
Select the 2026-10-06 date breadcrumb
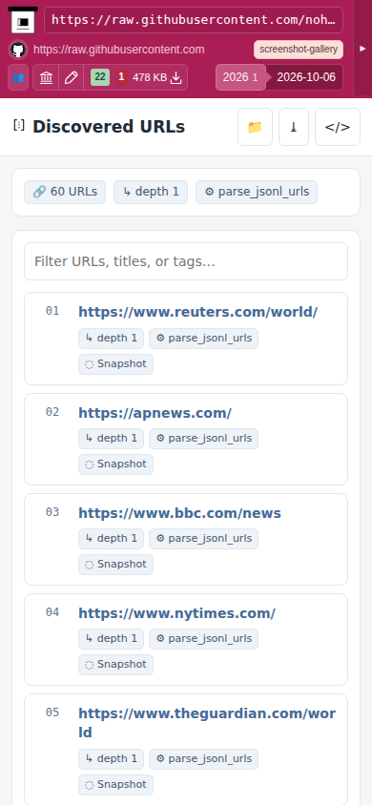pos(306,77)
